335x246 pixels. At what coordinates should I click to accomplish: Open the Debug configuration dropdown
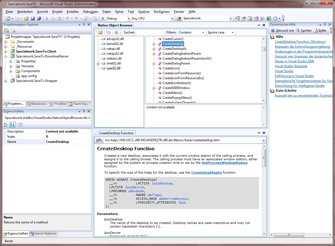(129, 19)
